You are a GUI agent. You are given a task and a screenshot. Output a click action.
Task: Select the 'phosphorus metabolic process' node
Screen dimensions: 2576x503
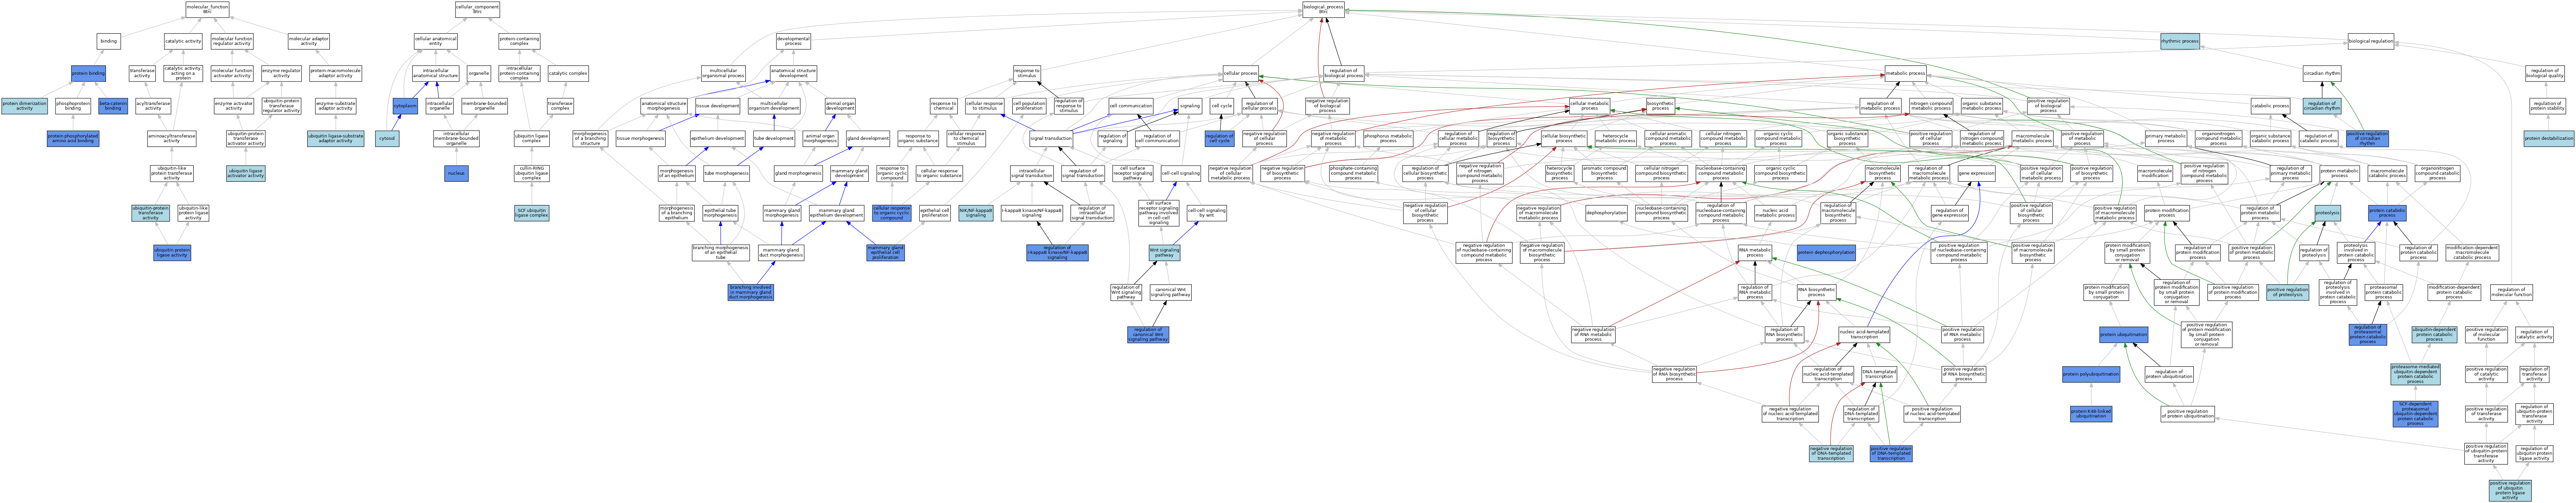tap(1388, 139)
